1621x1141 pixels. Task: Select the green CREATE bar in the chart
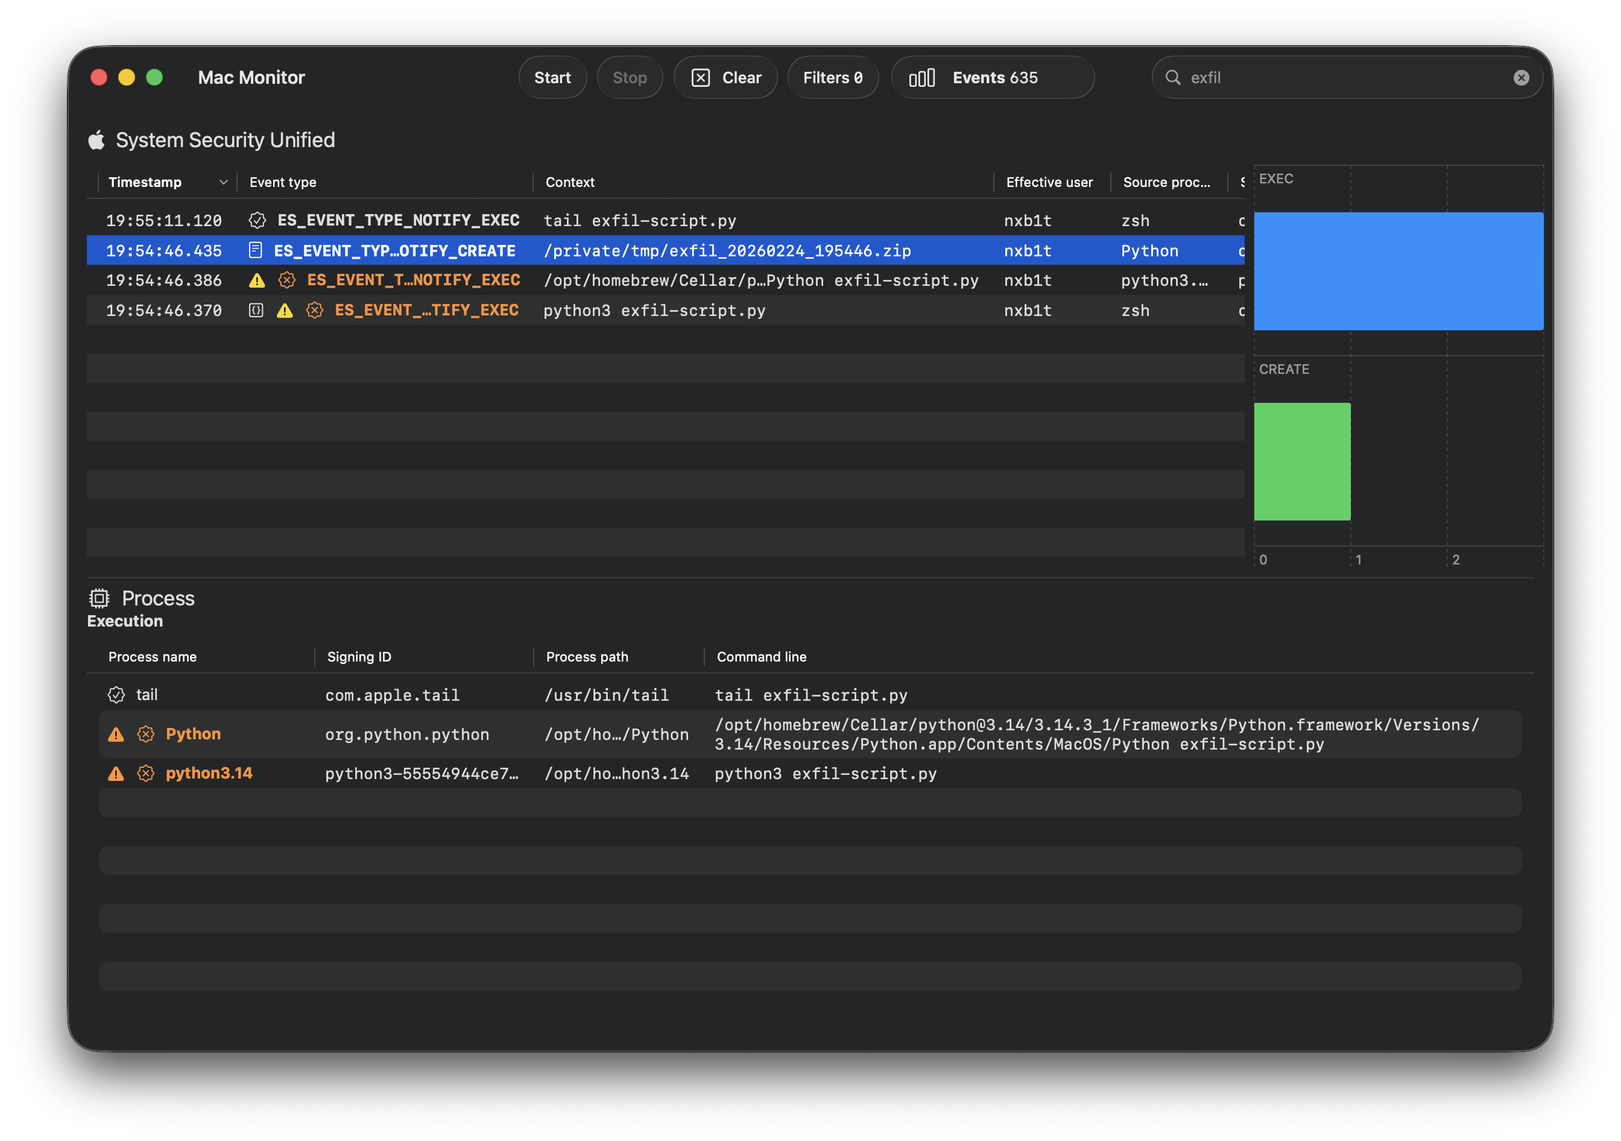click(x=1303, y=463)
